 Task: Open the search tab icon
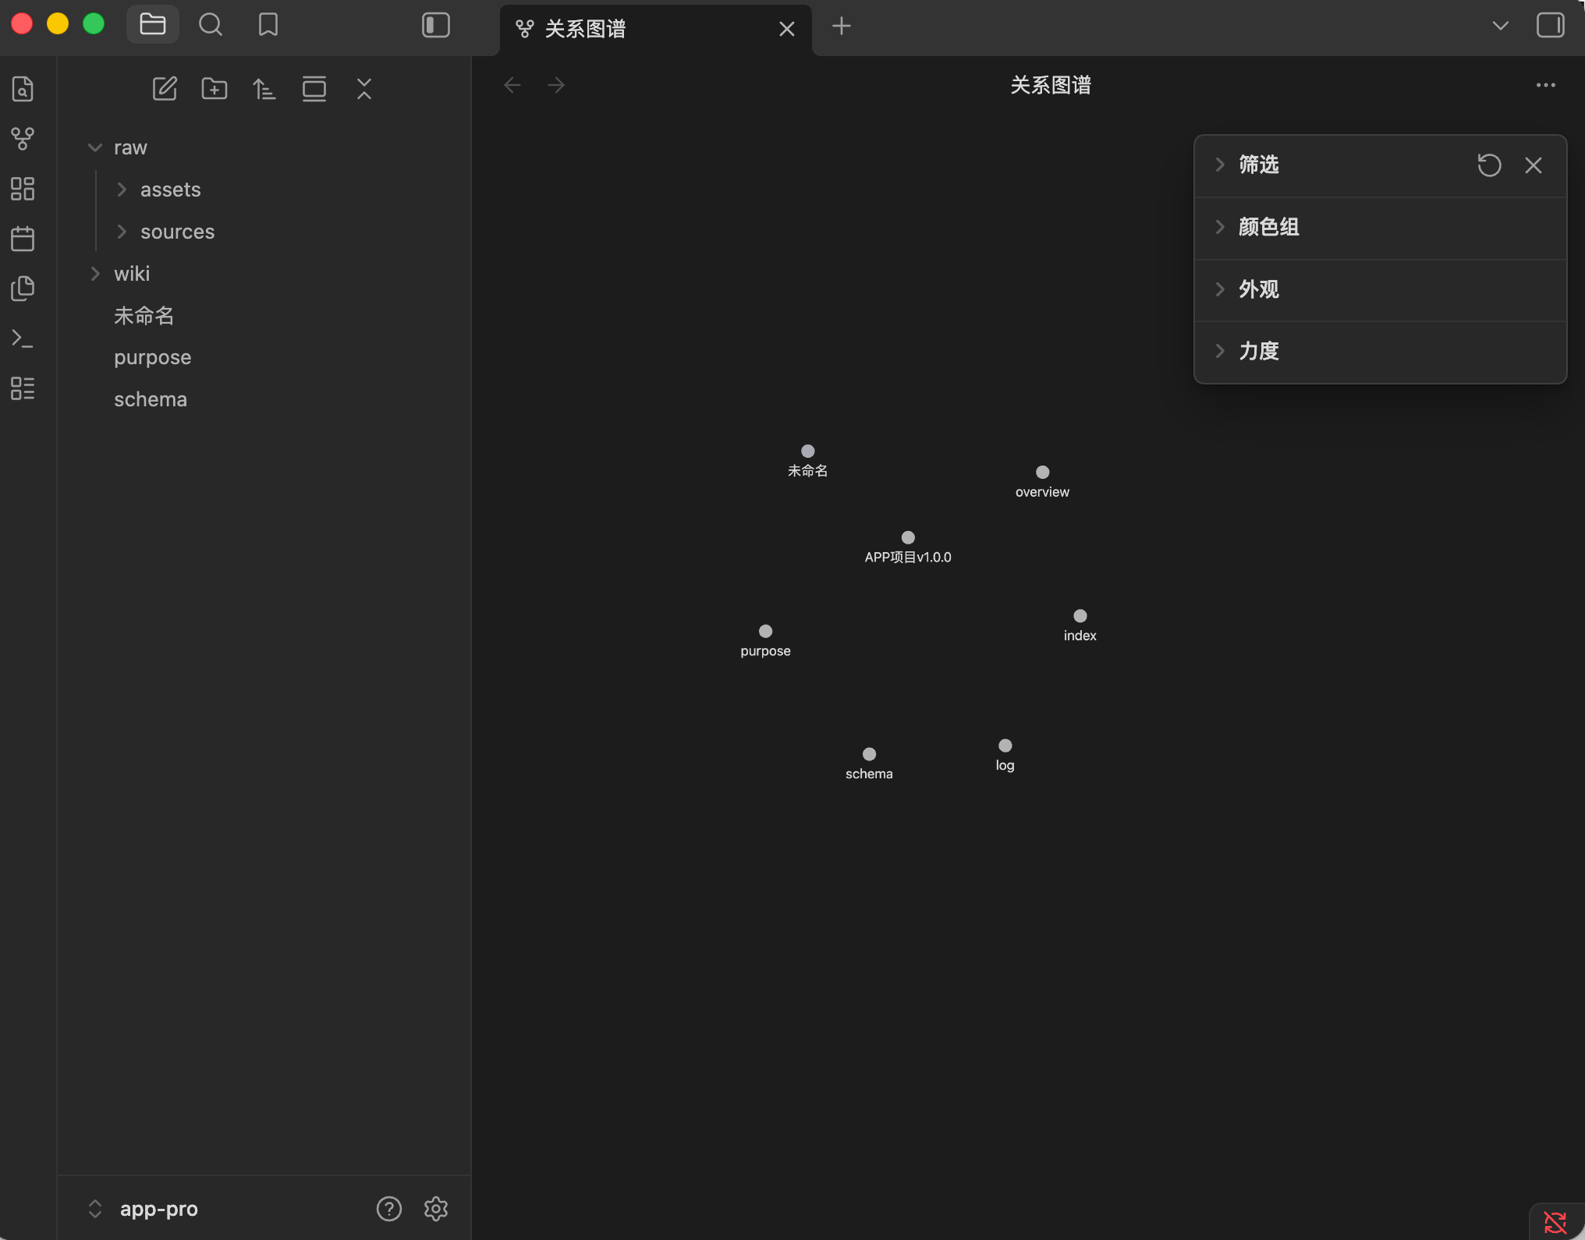pyautogui.click(x=211, y=25)
